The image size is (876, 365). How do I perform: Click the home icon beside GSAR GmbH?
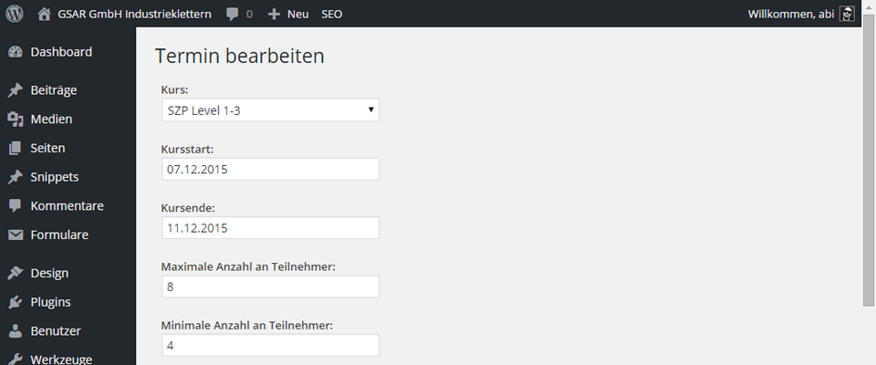(44, 14)
